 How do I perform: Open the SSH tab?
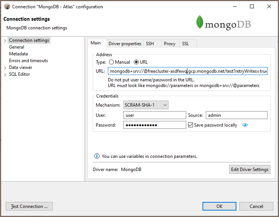tap(150, 44)
